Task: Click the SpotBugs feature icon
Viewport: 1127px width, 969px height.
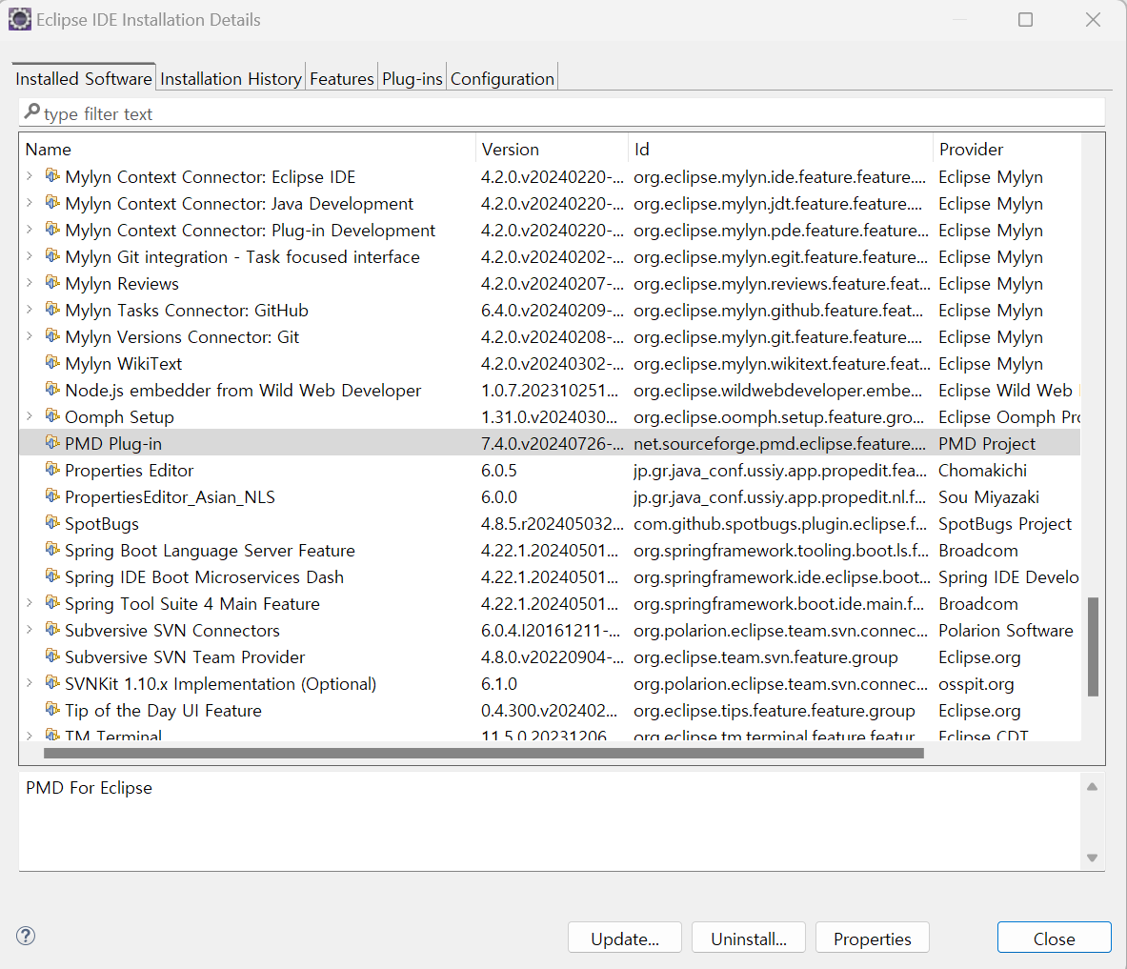Action: point(52,523)
